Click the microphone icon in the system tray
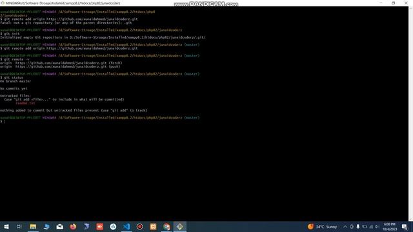Image resolution: width=413 pixels, height=232 pixels. (x=358, y=226)
